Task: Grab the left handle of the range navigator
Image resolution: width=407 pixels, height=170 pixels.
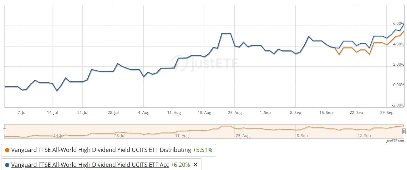Action: (x=4, y=131)
